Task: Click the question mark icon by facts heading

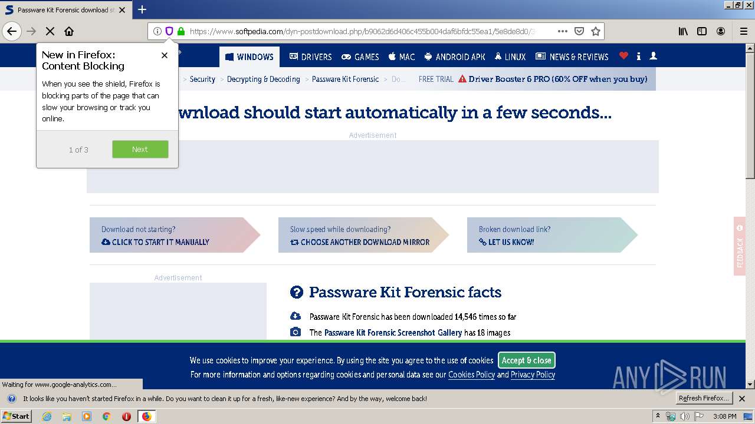Action: click(x=297, y=292)
